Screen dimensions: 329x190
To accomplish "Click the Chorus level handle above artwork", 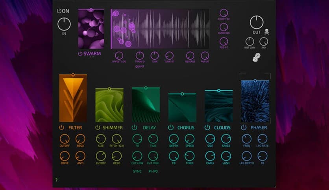I will (182, 94).
